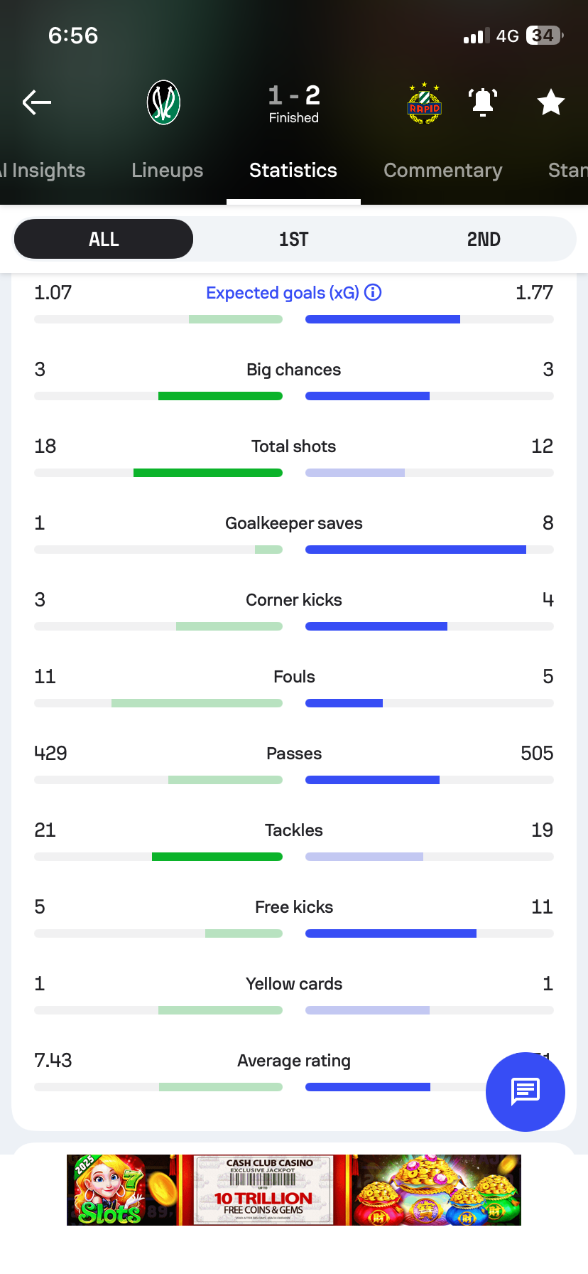Image resolution: width=588 pixels, height=1274 pixels.
Task: Tap the signal strength indicator
Action: tap(477, 36)
